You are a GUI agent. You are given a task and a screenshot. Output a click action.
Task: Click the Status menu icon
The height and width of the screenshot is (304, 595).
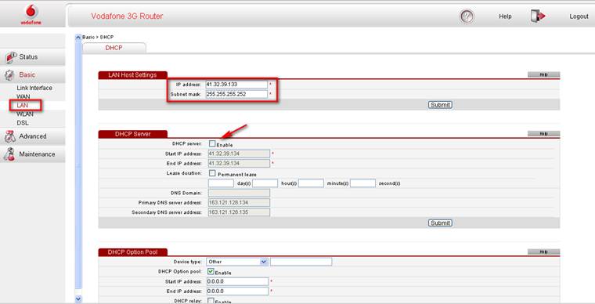11,57
